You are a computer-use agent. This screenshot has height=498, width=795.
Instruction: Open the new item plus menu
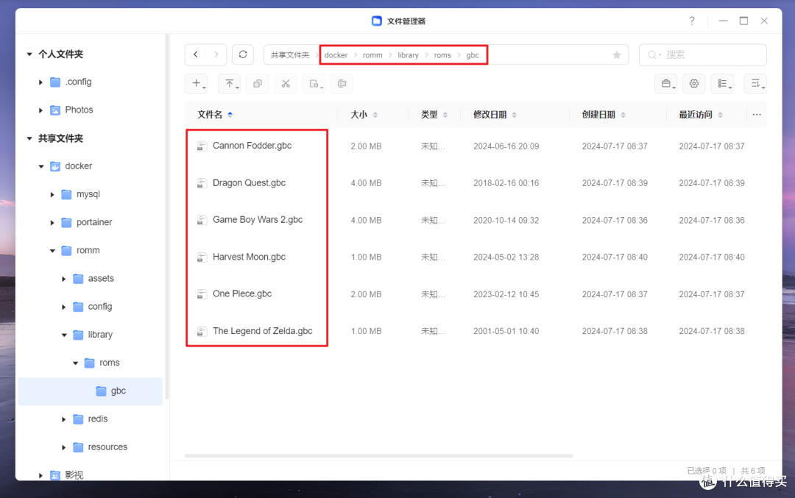pos(197,84)
